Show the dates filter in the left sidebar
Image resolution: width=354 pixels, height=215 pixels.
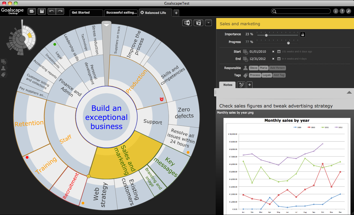[4, 62]
